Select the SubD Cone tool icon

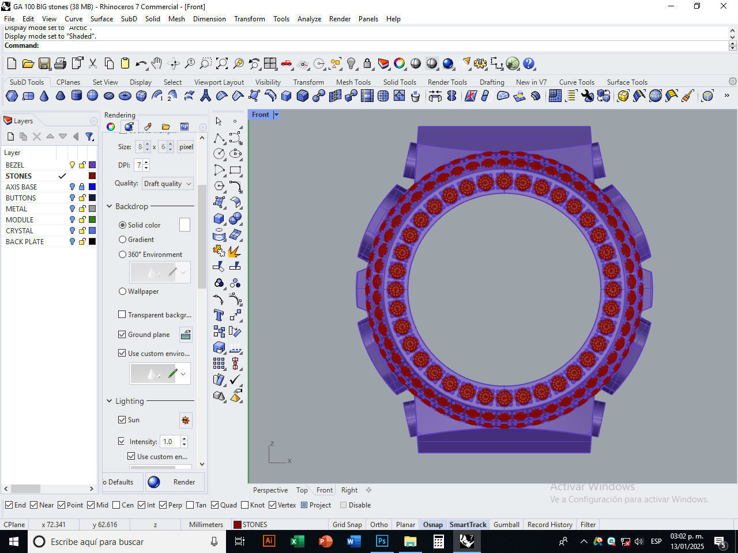[x=44, y=96]
